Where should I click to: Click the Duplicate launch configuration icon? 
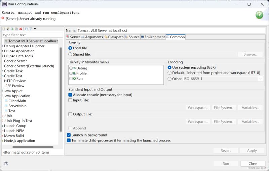point(16,29)
